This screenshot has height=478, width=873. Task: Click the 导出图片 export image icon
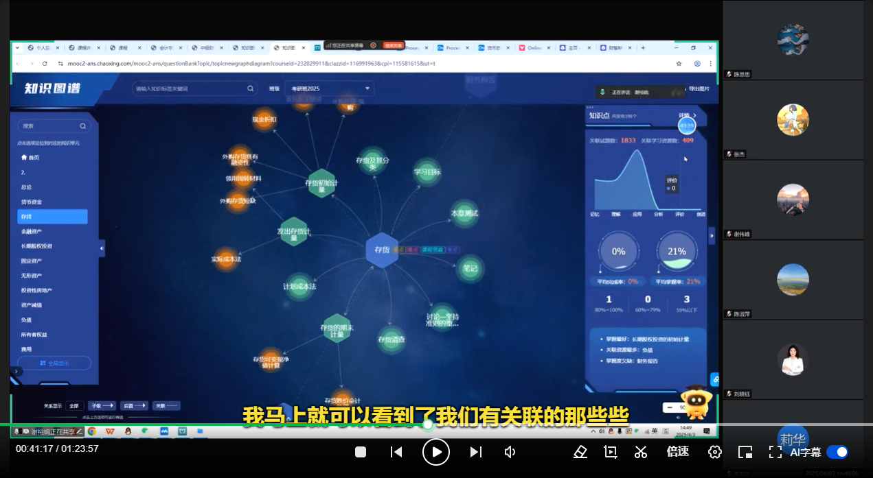tap(699, 89)
